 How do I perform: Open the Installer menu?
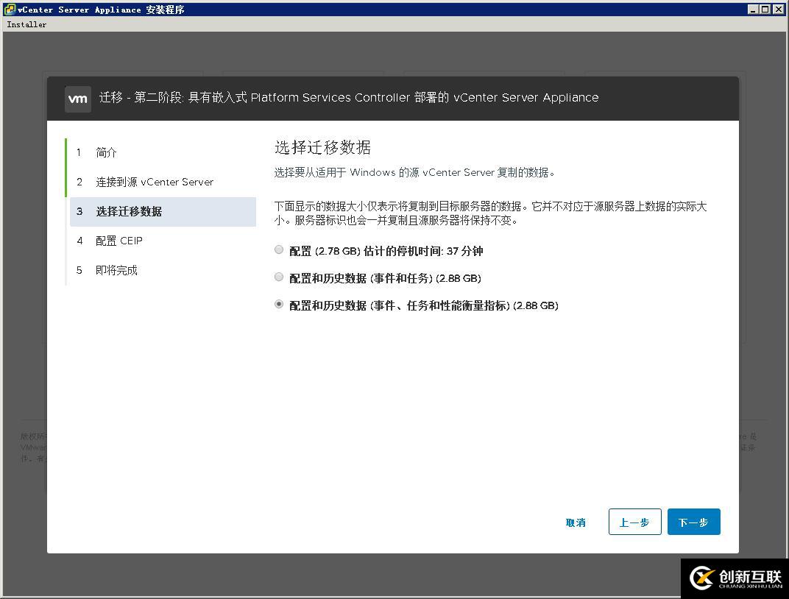[26, 24]
